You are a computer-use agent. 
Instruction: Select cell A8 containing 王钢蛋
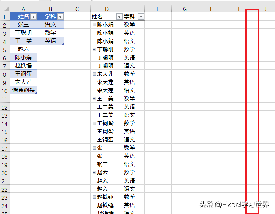point(23,74)
